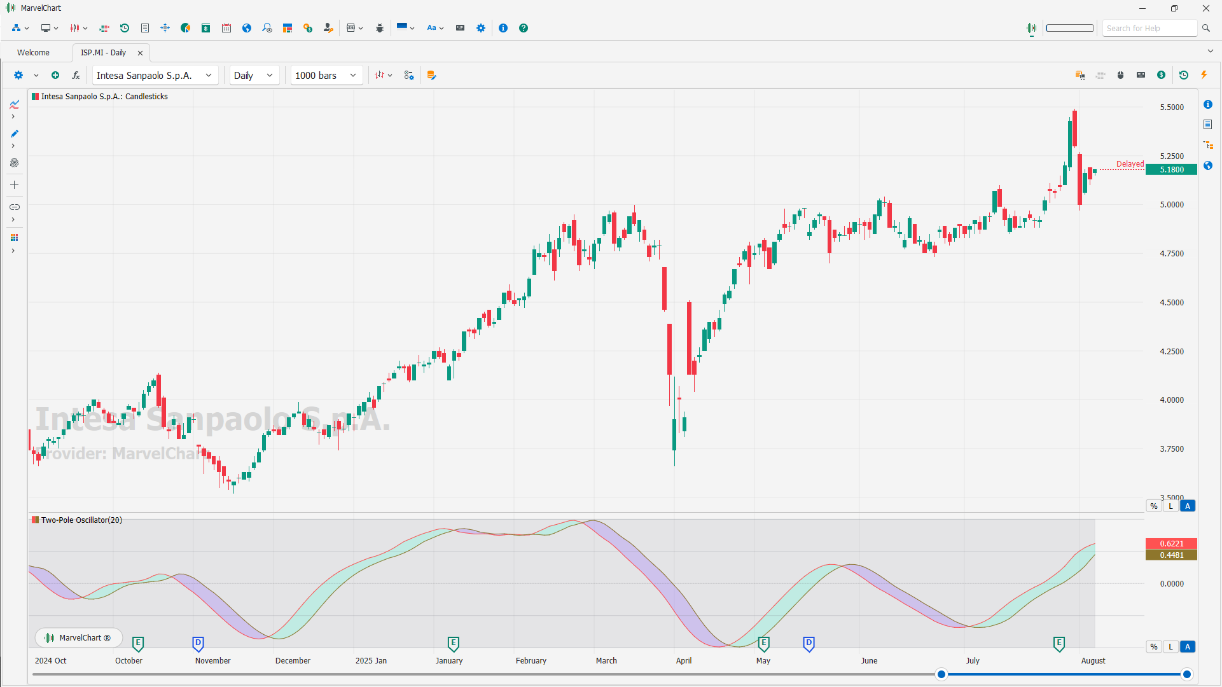This screenshot has width=1222, height=687.
Task: Open the coins currency icon
Action: [x=308, y=28]
